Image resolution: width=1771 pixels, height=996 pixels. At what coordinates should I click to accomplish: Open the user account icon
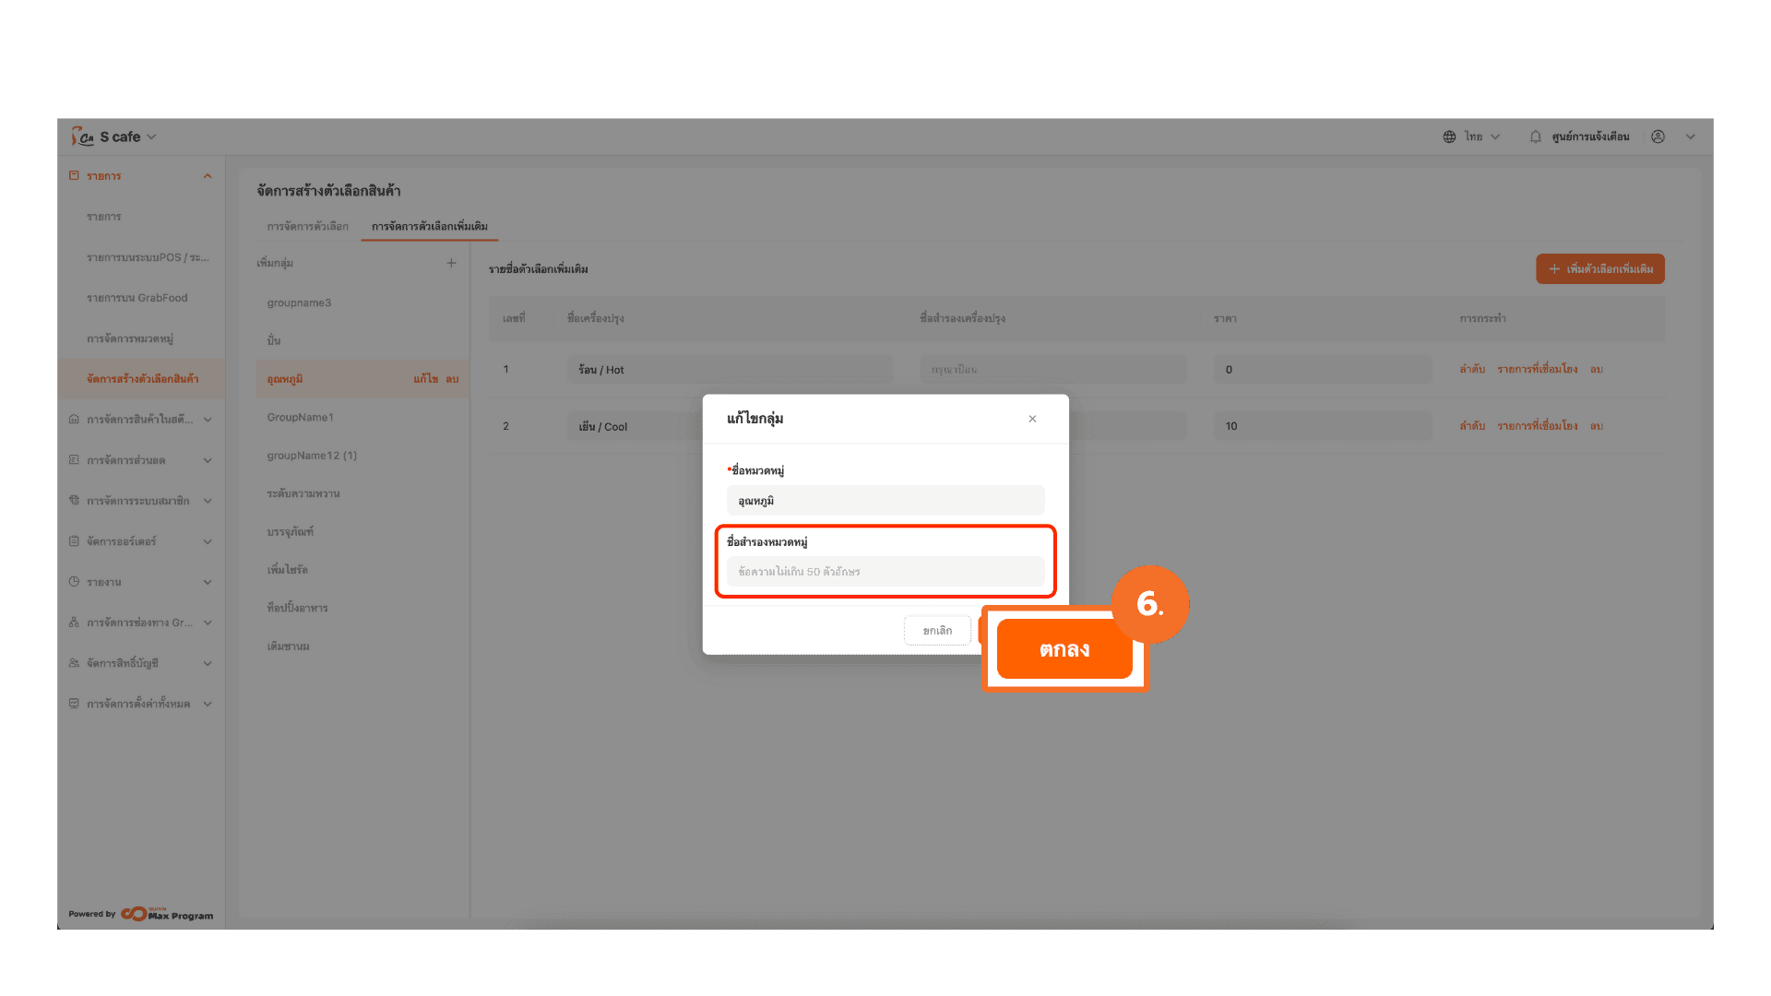click(x=1658, y=136)
